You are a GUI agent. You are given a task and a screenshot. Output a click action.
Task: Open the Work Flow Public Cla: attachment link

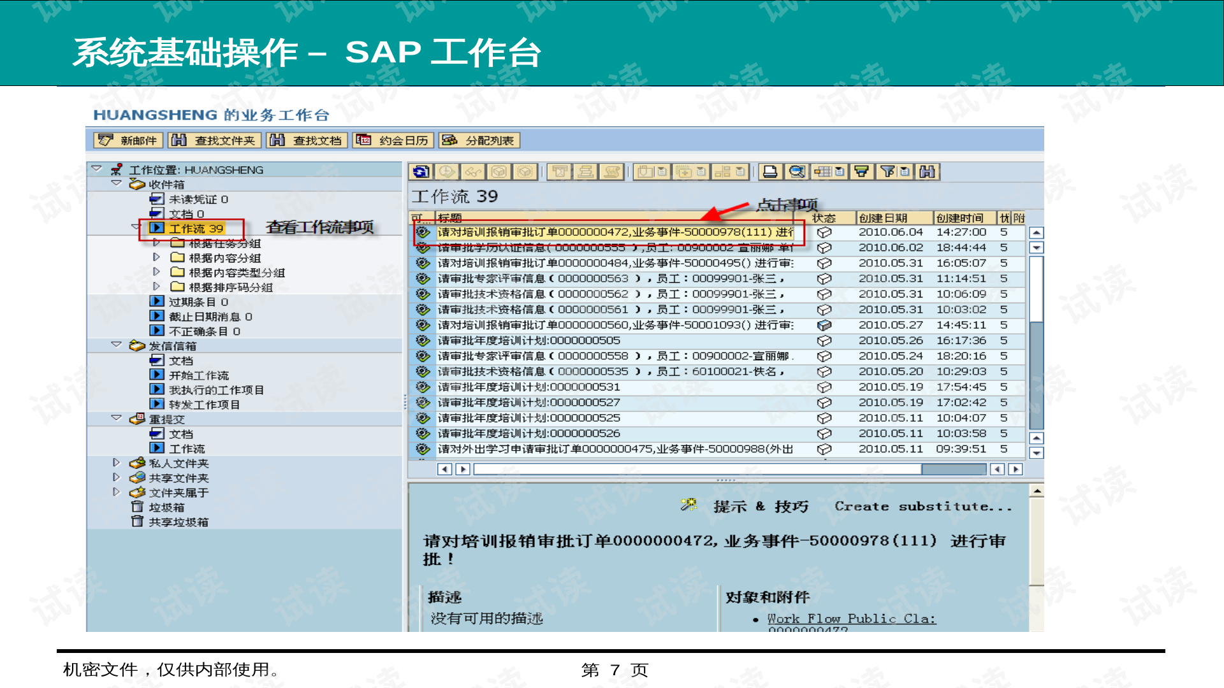point(852,619)
